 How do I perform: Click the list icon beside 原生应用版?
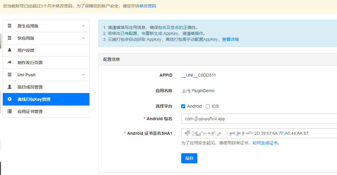[10, 26]
